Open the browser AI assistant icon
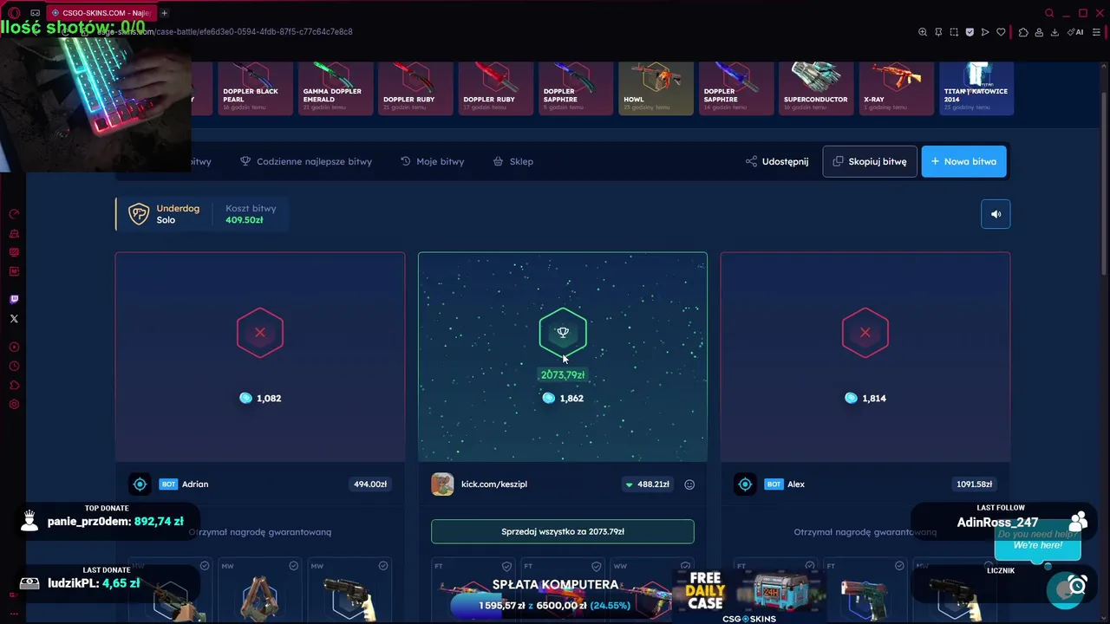The width and height of the screenshot is (1110, 624). click(1076, 32)
